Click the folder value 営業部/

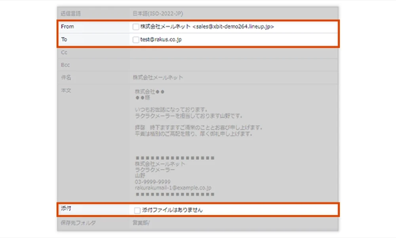[x=141, y=223]
